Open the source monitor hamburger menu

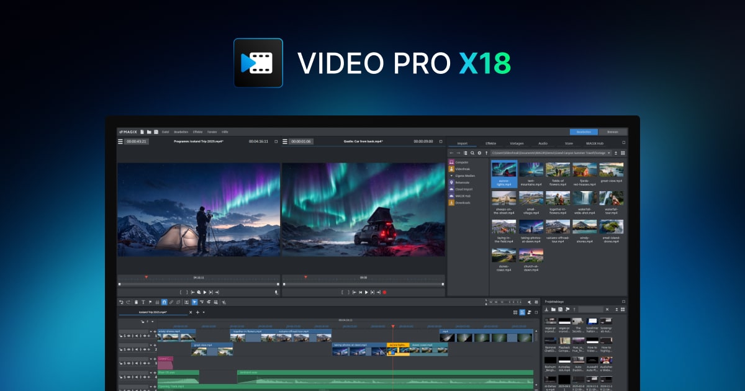285,142
